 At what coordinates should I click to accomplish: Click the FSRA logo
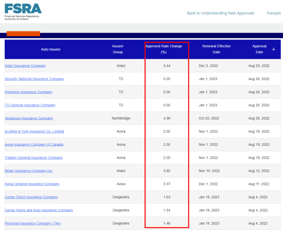point(23,12)
